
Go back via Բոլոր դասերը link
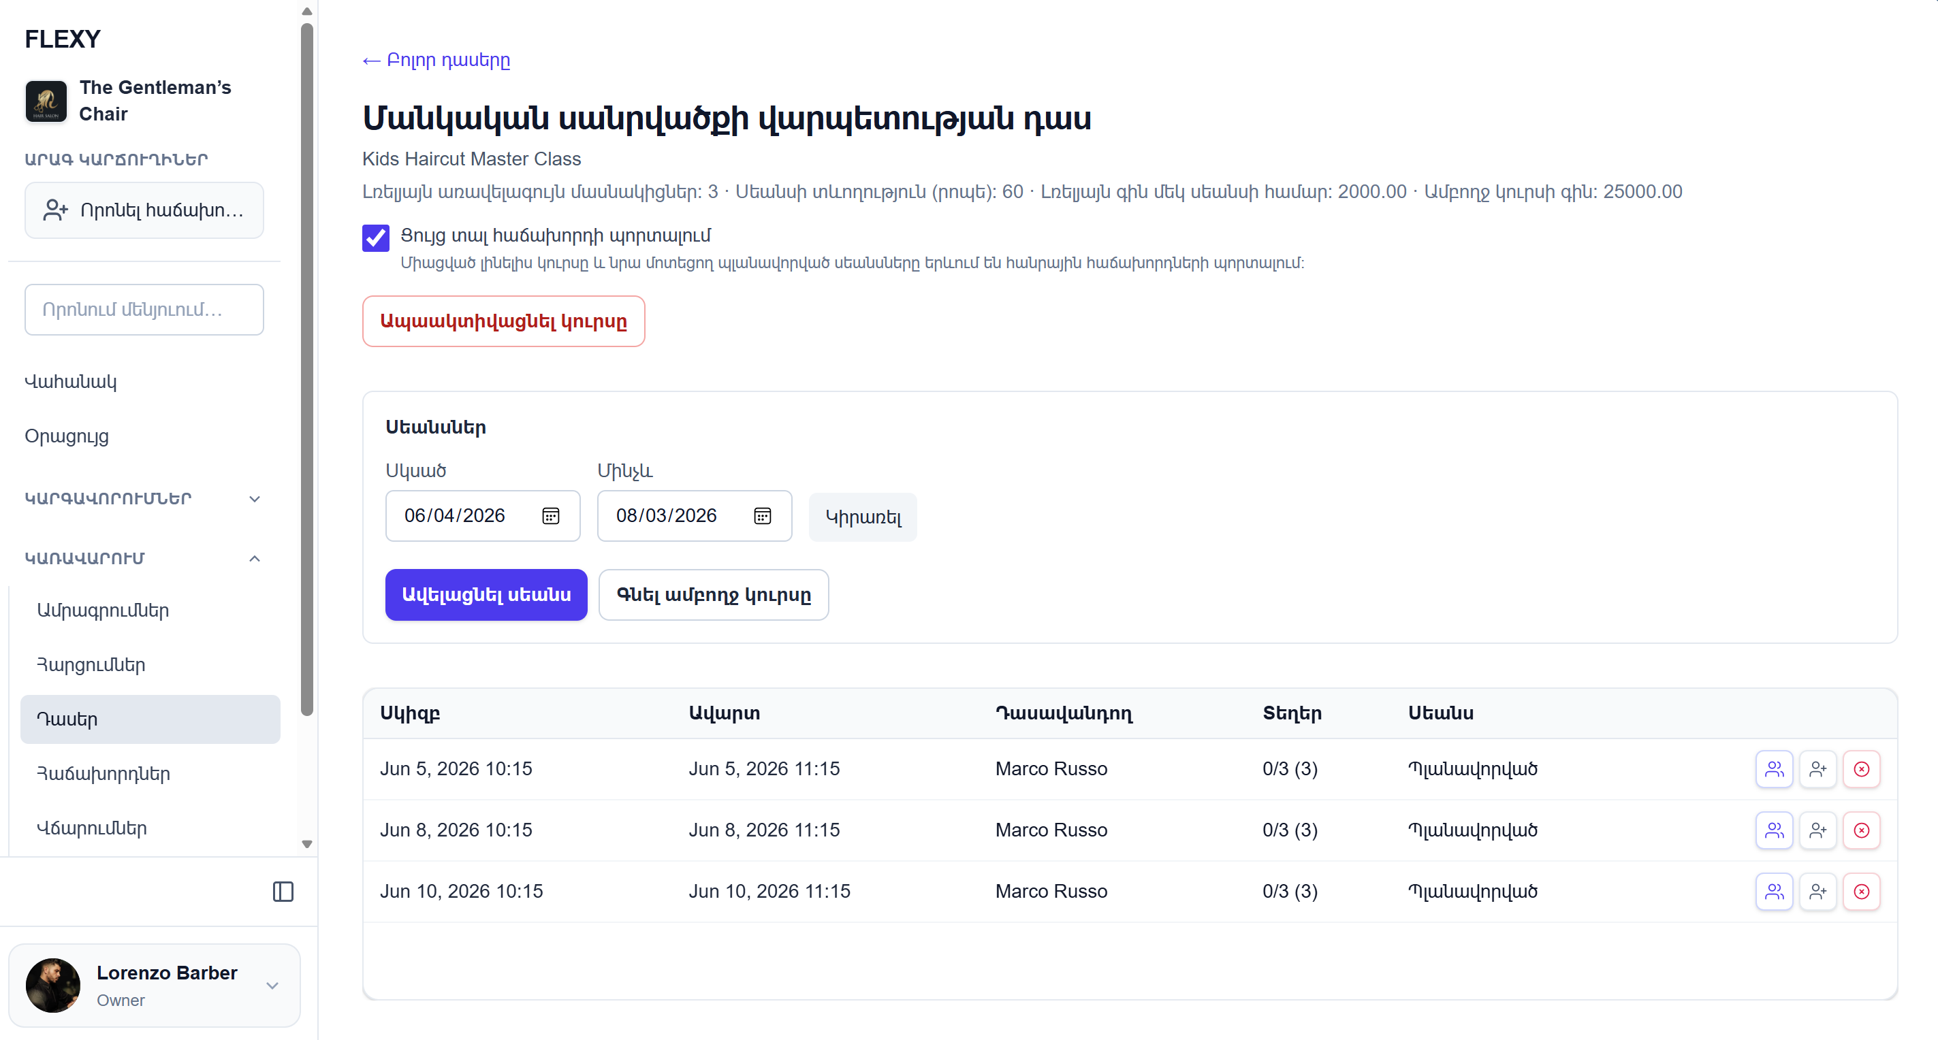pyautogui.click(x=436, y=60)
